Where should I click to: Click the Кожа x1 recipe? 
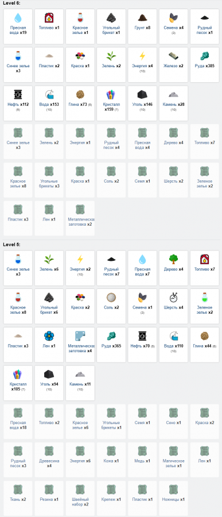111,460
